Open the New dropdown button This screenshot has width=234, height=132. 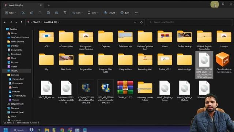pos(11,13)
